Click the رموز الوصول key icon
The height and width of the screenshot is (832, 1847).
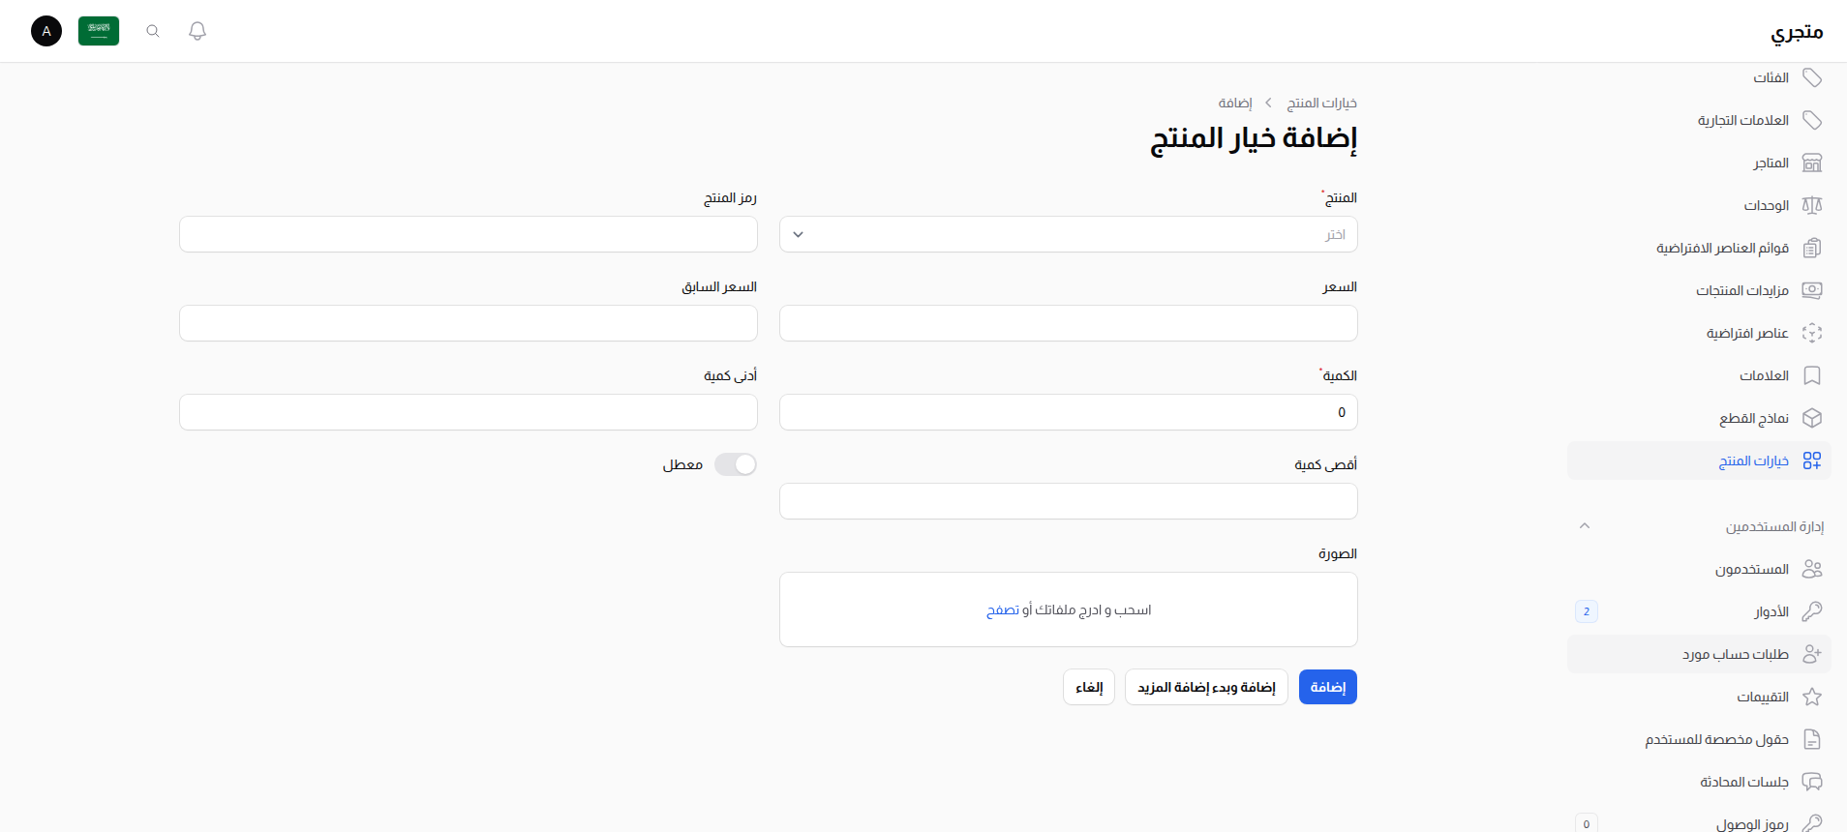[1812, 823]
